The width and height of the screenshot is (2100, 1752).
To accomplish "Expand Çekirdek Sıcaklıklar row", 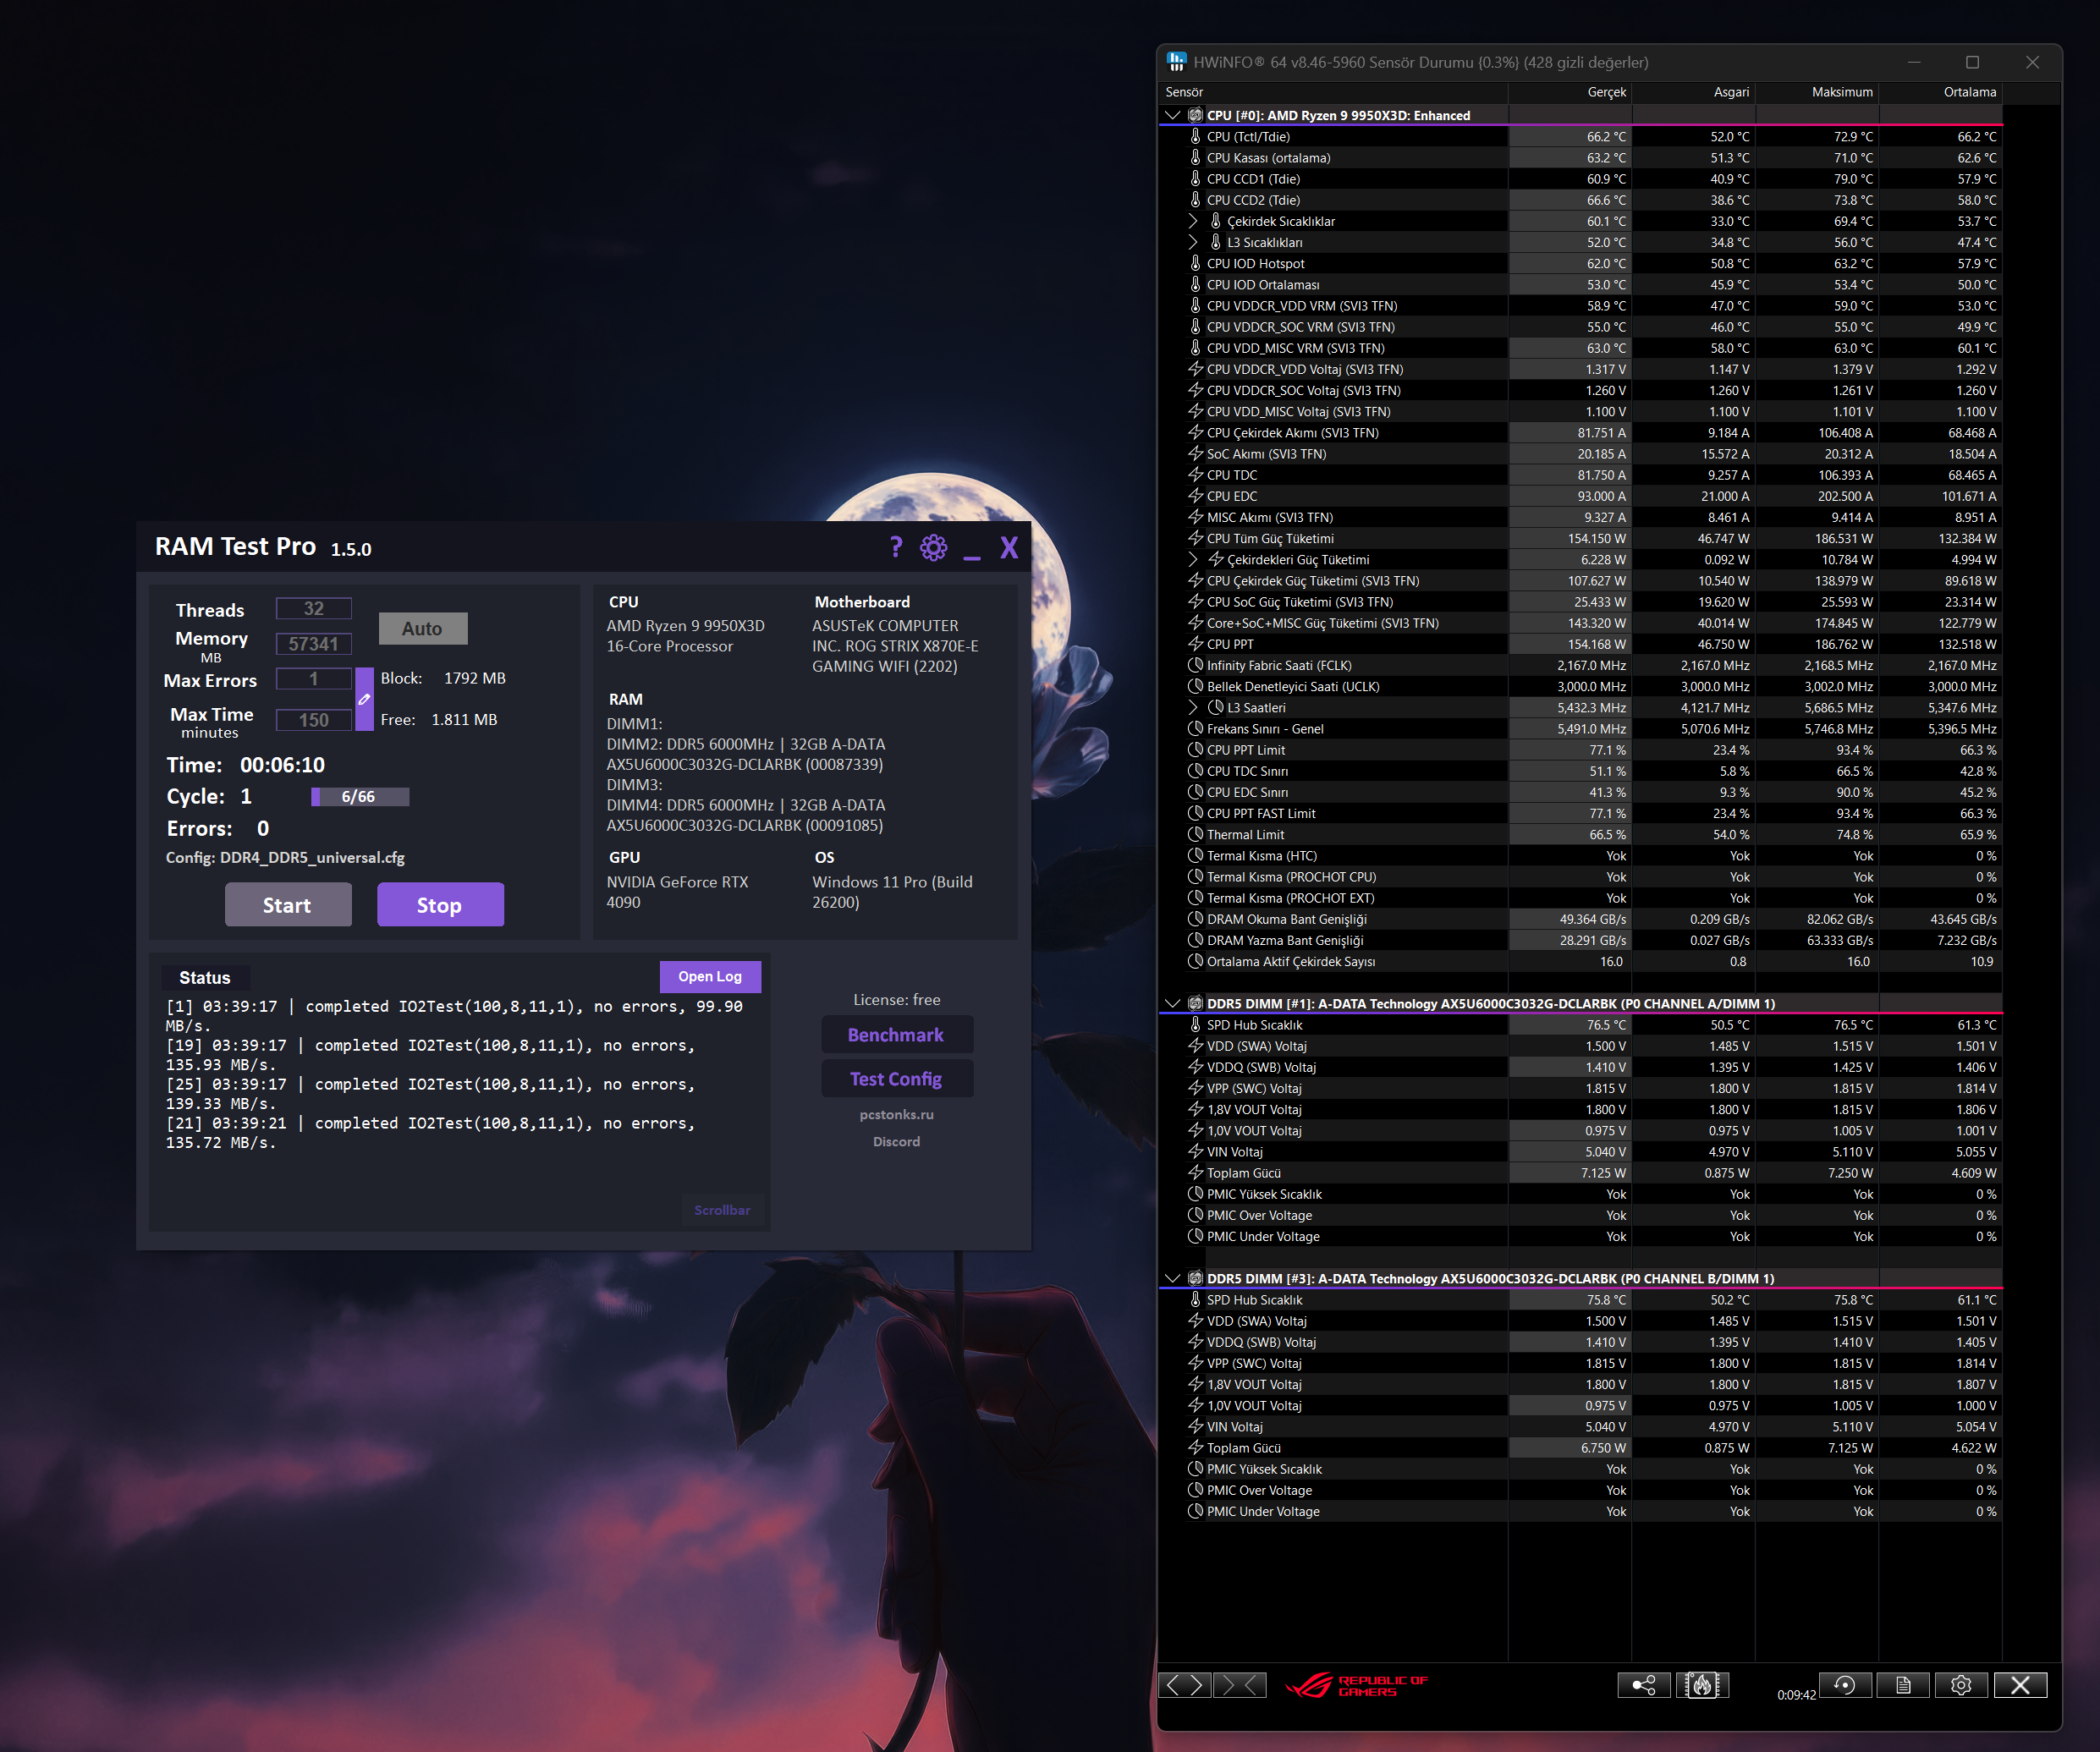I will tap(1193, 221).
